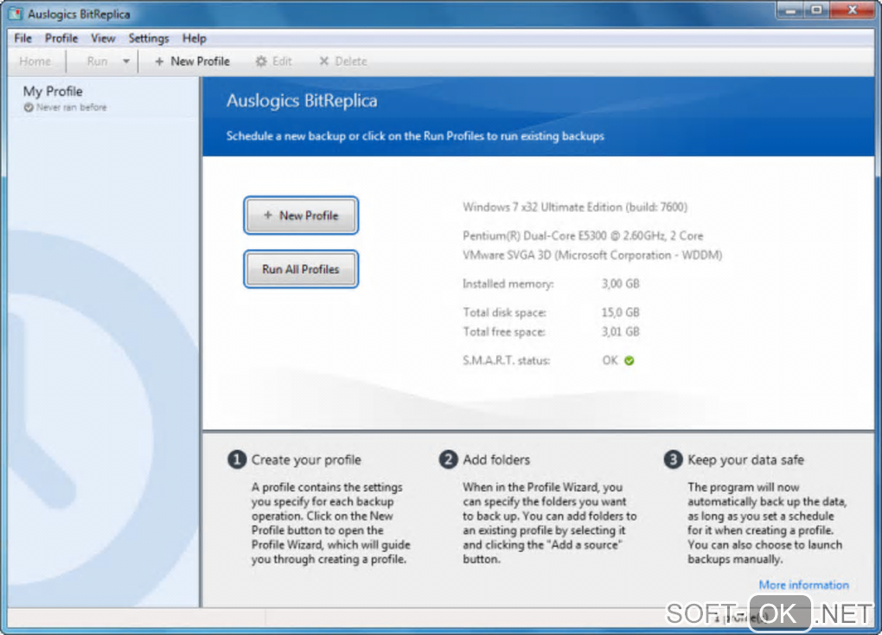The height and width of the screenshot is (635, 882).
Task: Click the Windows 7 x32 Ultimate Edition text
Action: (575, 207)
